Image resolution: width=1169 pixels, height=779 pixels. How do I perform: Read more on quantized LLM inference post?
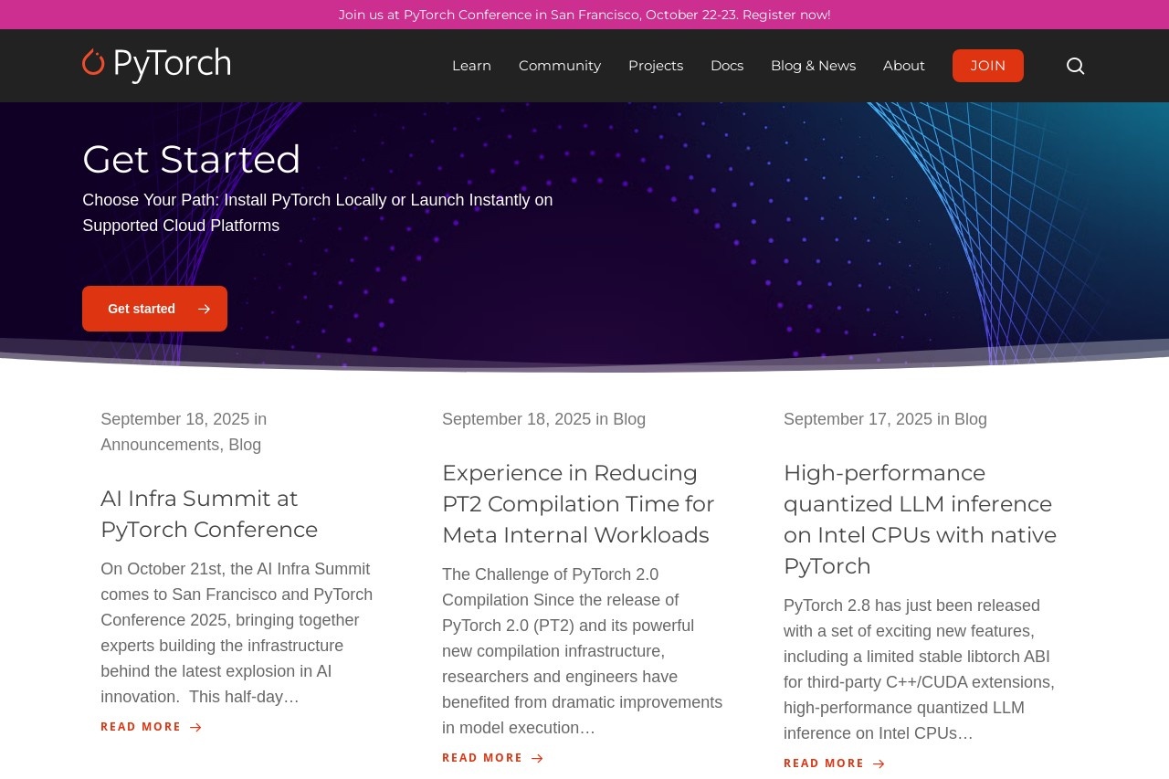(834, 763)
